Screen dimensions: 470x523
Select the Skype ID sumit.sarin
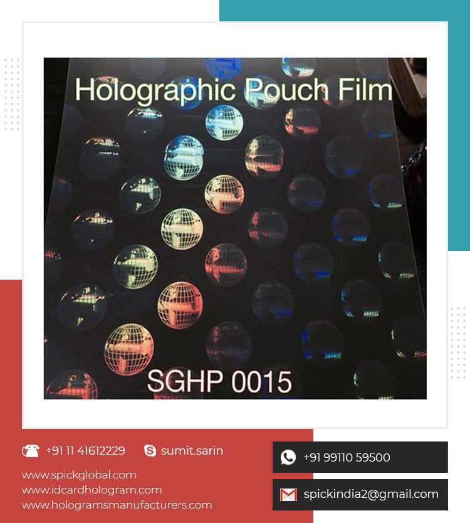[192, 451]
